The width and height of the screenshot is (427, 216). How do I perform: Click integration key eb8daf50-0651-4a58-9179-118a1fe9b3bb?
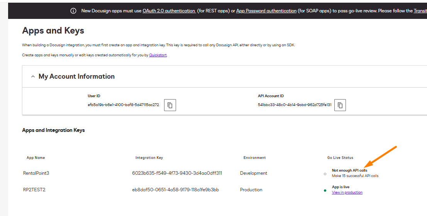tap(175, 190)
